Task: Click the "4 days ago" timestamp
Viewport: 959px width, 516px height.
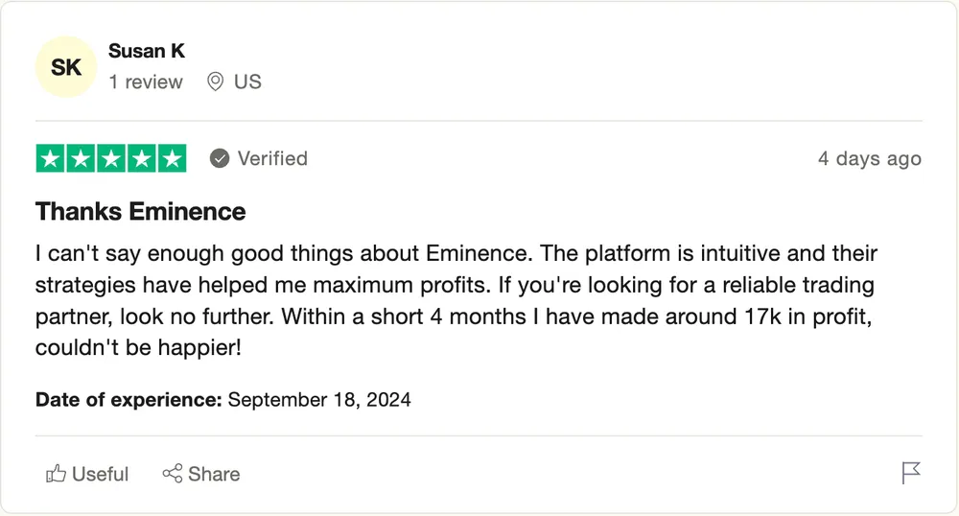Action: [869, 159]
